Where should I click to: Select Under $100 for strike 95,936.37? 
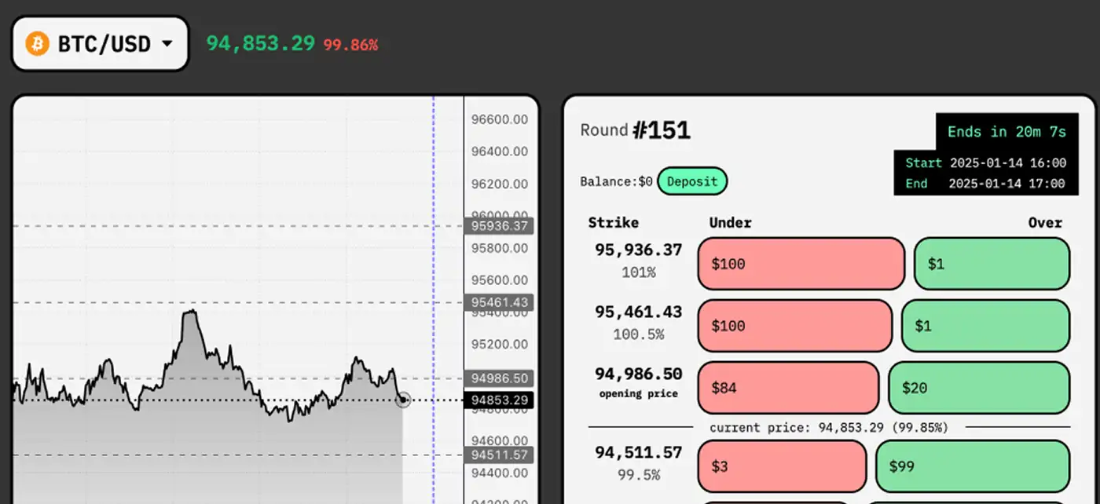801,264
